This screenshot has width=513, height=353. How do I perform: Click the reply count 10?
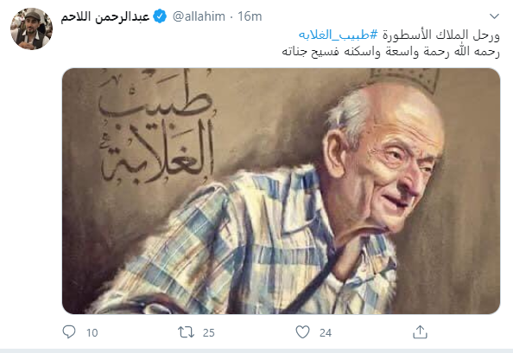pos(92,333)
